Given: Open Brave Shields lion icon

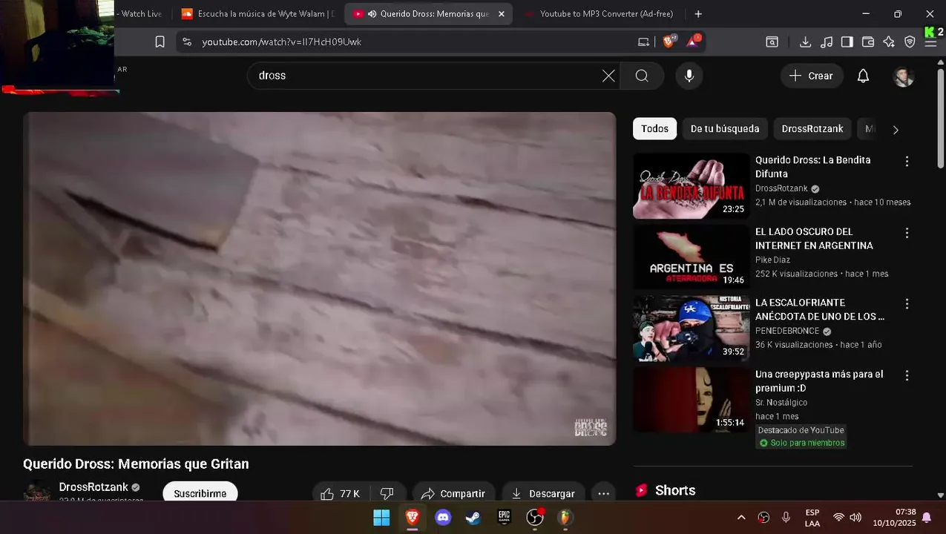Looking at the screenshot, I should (x=669, y=42).
